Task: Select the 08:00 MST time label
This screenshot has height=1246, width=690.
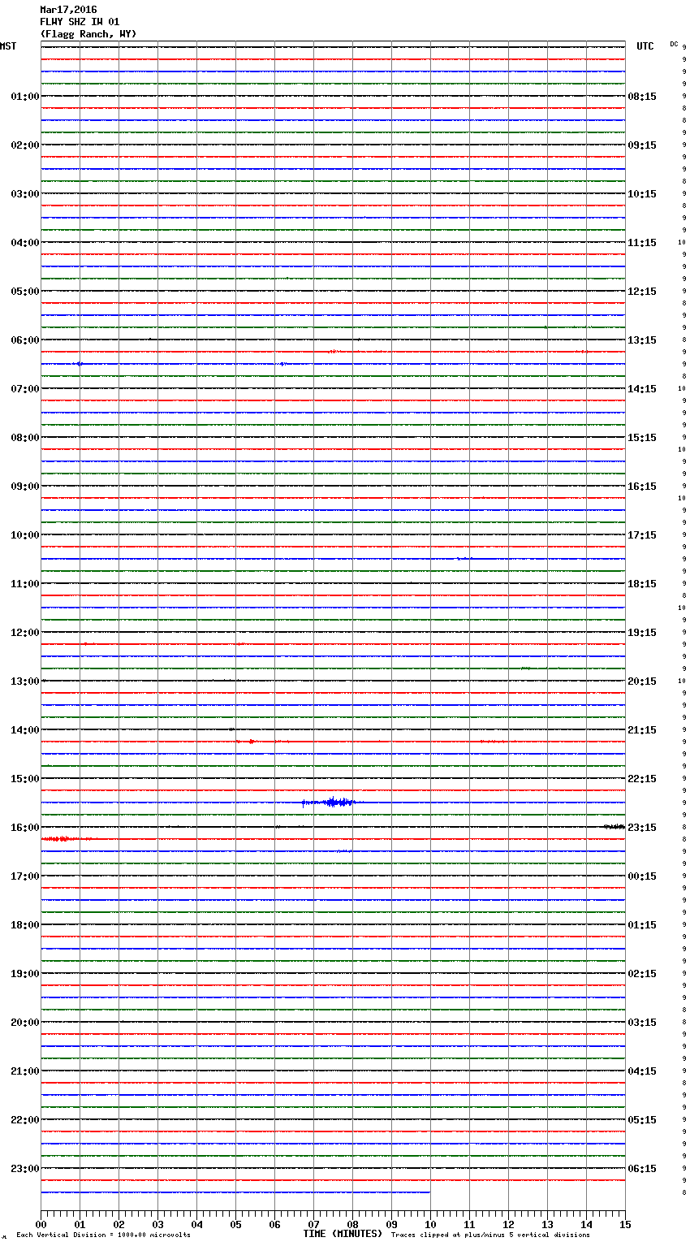Action: click(24, 438)
